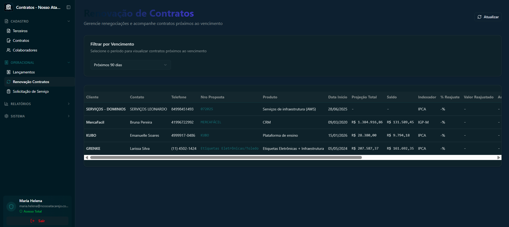Click the Cliente column header
Screen dimensions: 509x227
pyautogui.click(x=92, y=97)
